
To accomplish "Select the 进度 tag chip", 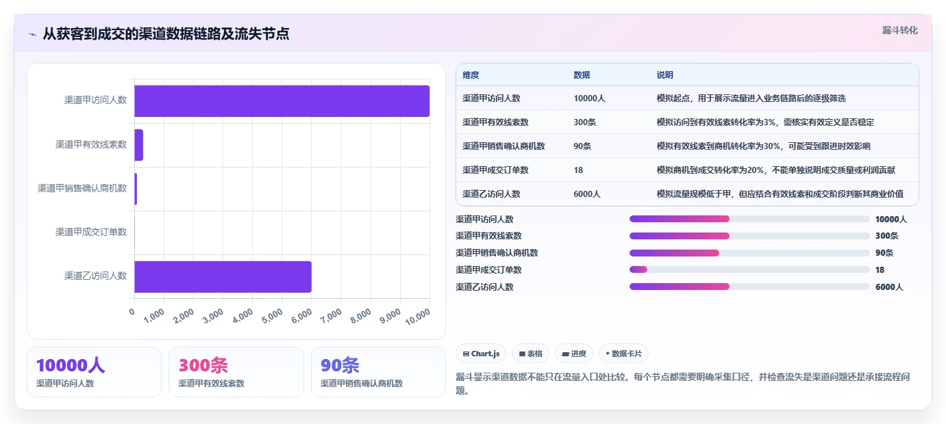I will coord(574,354).
